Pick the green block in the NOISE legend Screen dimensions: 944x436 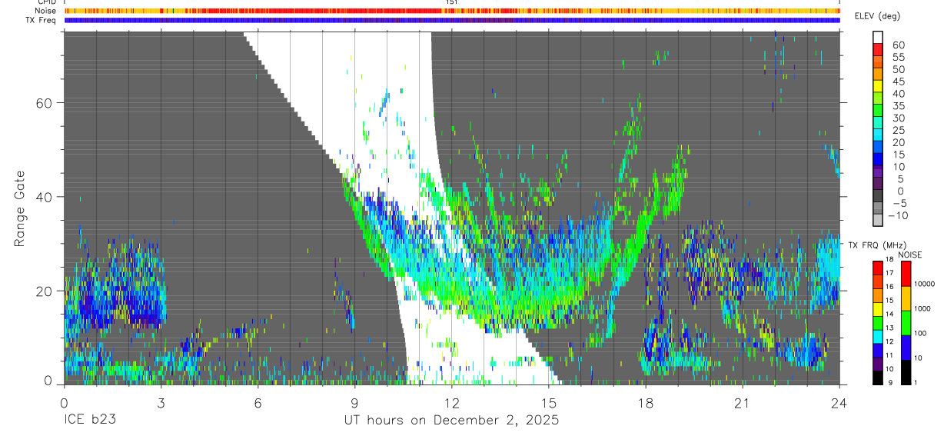906,322
